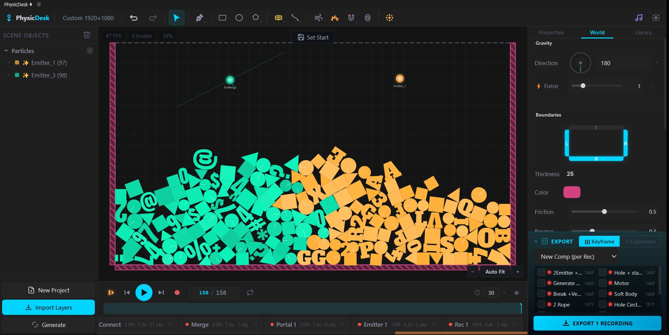Expand Emitter_1 (97) tree item
The height and width of the screenshot is (335, 669).
point(9,63)
